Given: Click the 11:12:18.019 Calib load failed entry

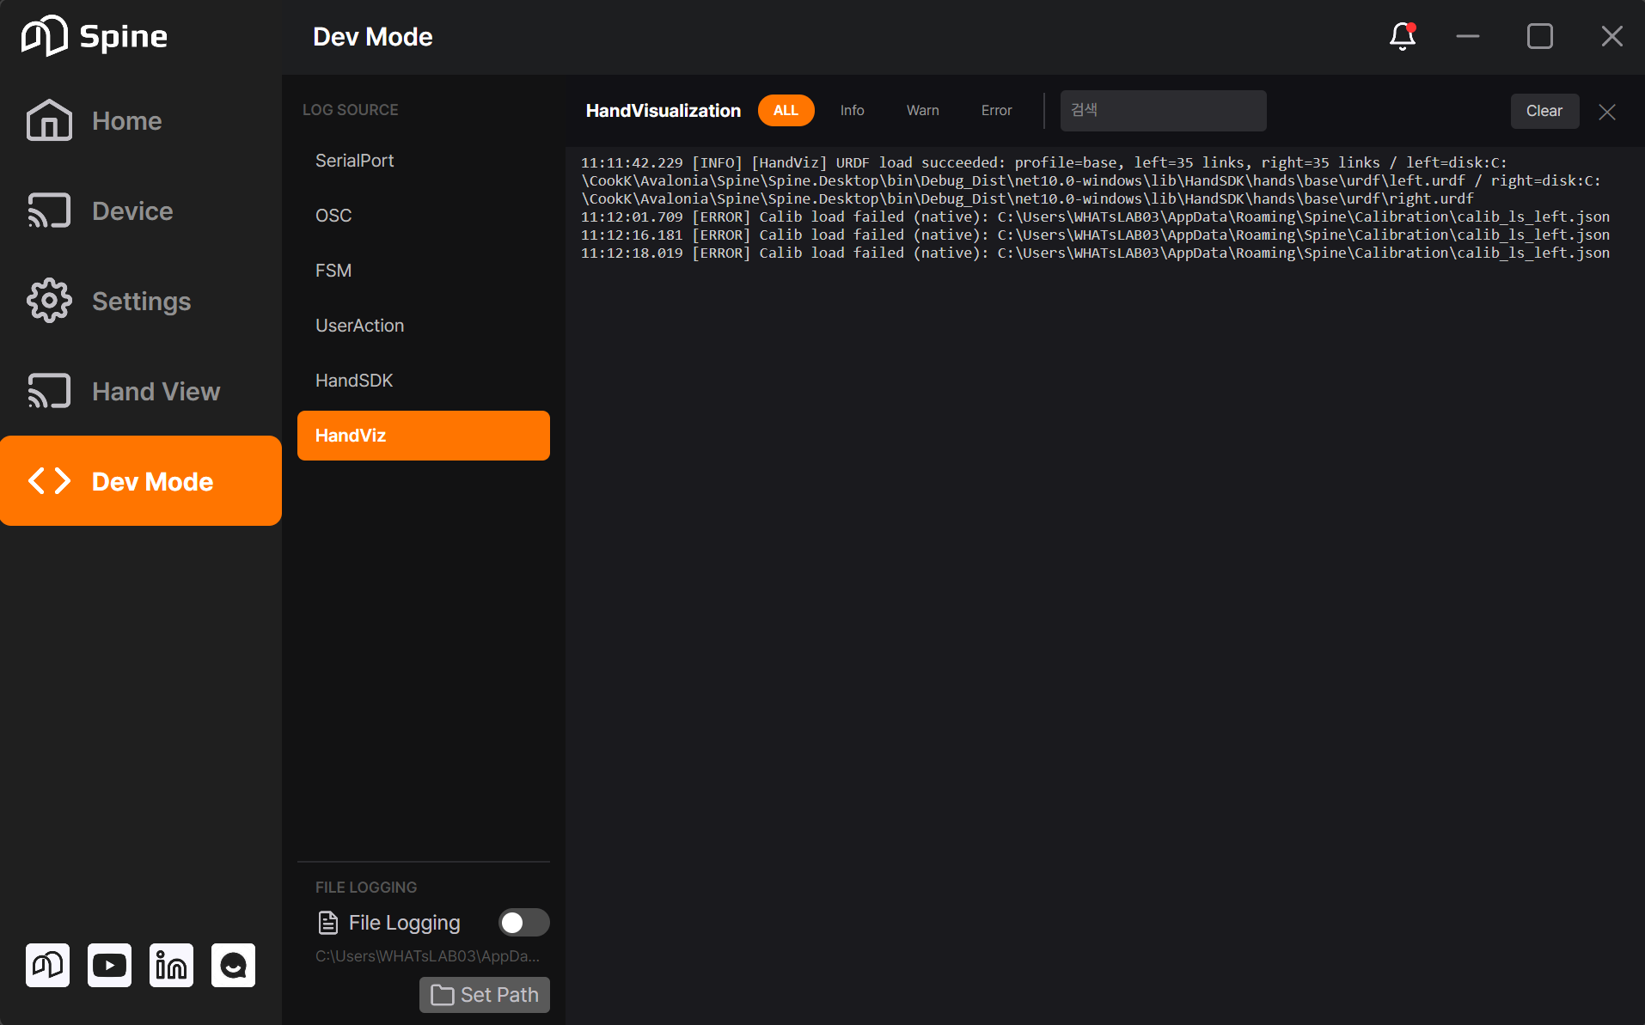Looking at the screenshot, I should pos(1096,253).
